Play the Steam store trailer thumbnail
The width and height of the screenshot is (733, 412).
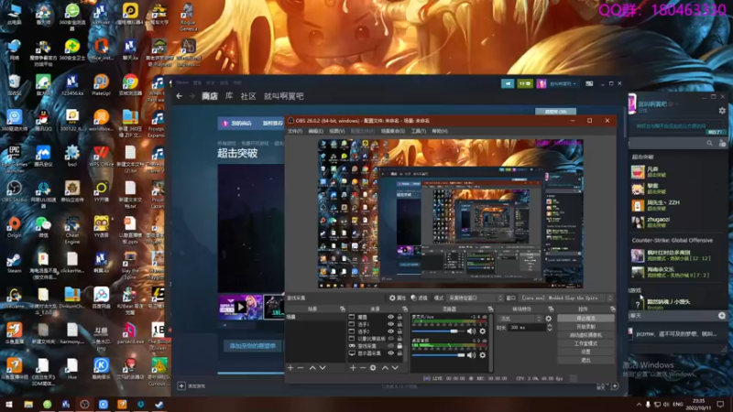[x=240, y=308]
